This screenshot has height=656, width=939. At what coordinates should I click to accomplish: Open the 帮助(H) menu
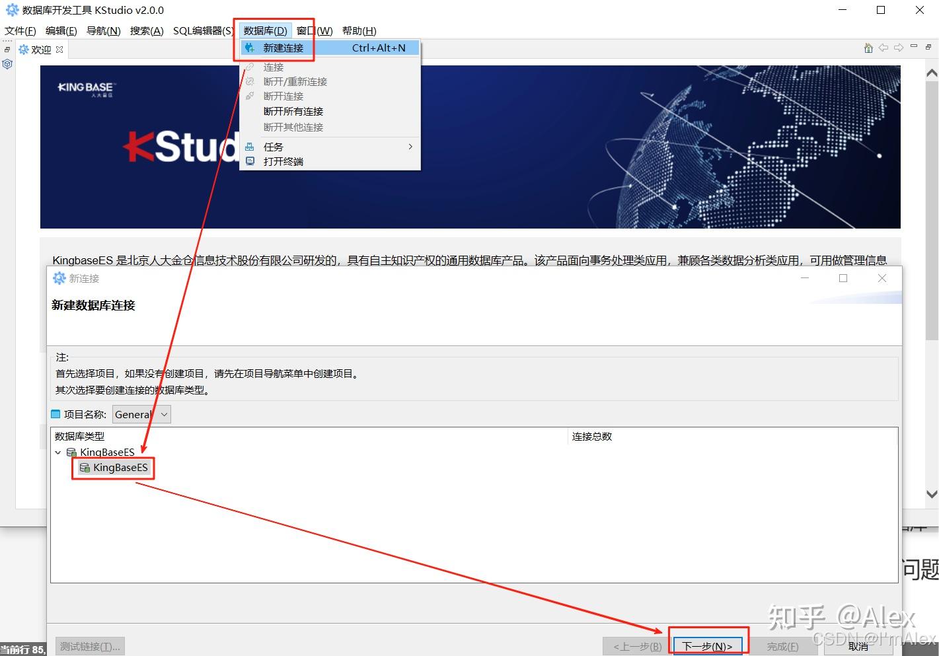[359, 30]
